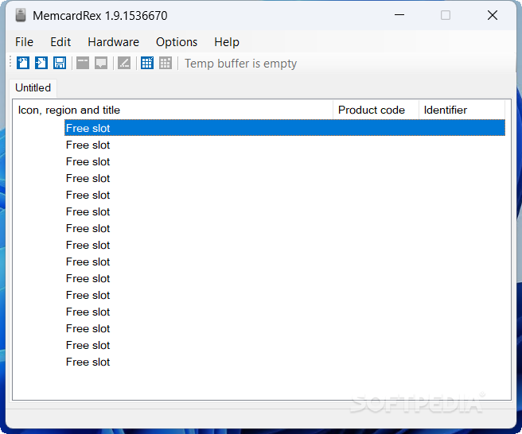This screenshot has height=434, width=522.
Task: Click the 'Temp buffer is empty' toolbar label
Action: [240, 64]
